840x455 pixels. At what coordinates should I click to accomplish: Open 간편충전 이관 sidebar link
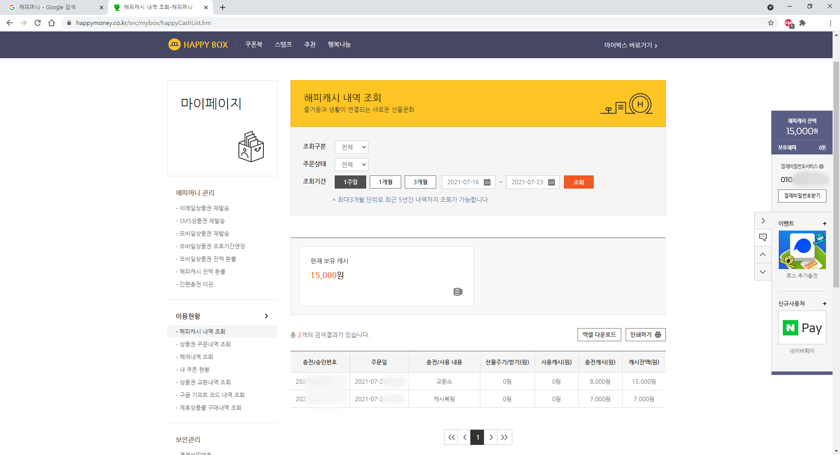(195, 284)
